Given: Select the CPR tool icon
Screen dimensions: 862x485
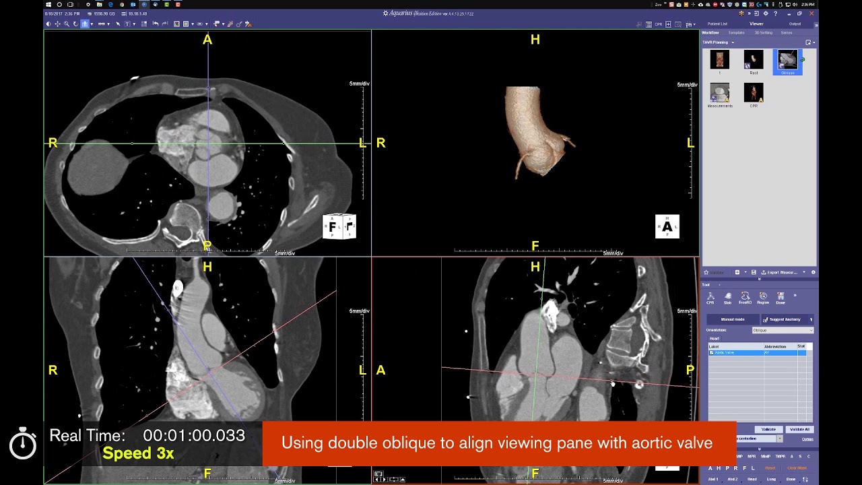Looking at the screenshot, I should pyautogui.click(x=710, y=298).
